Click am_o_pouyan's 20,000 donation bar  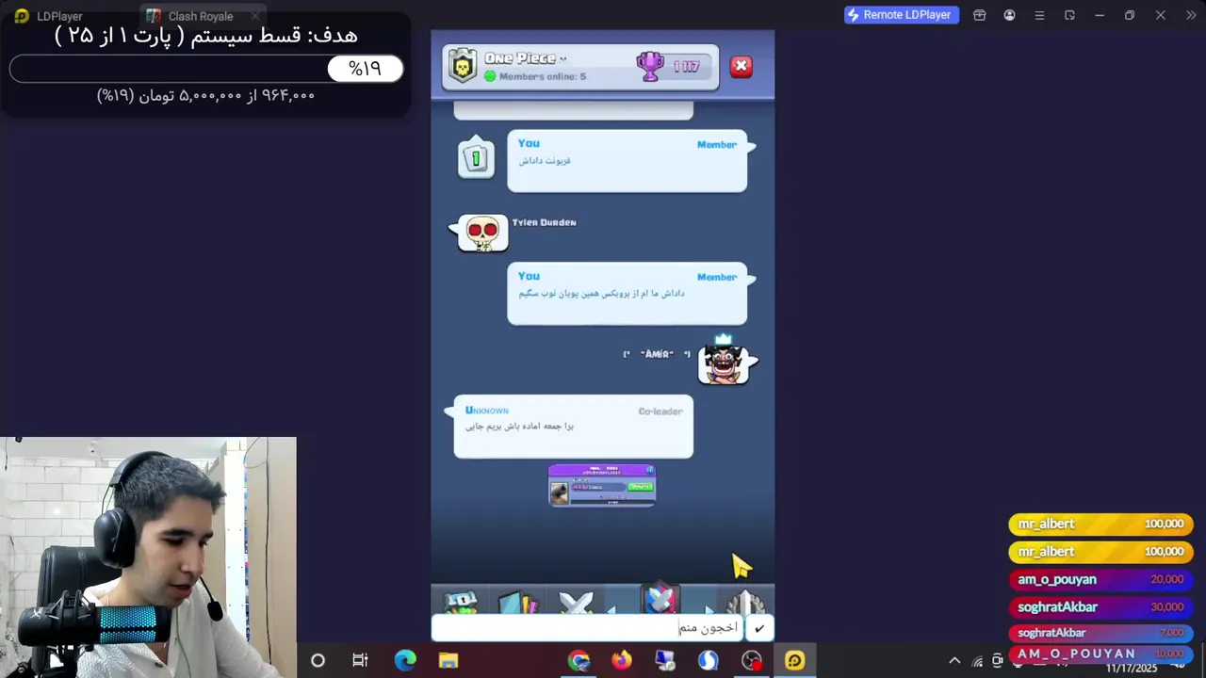click(x=1100, y=579)
